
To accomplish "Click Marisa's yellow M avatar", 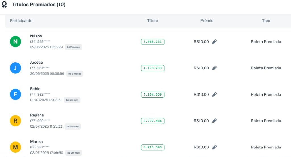I will coord(15,147).
